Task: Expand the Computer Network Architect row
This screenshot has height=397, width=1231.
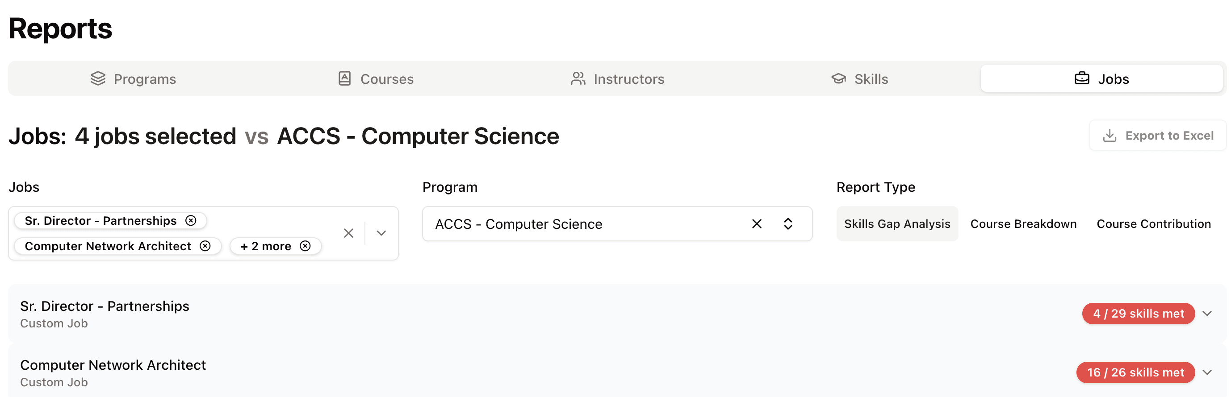Action: click(x=1208, y=372)
